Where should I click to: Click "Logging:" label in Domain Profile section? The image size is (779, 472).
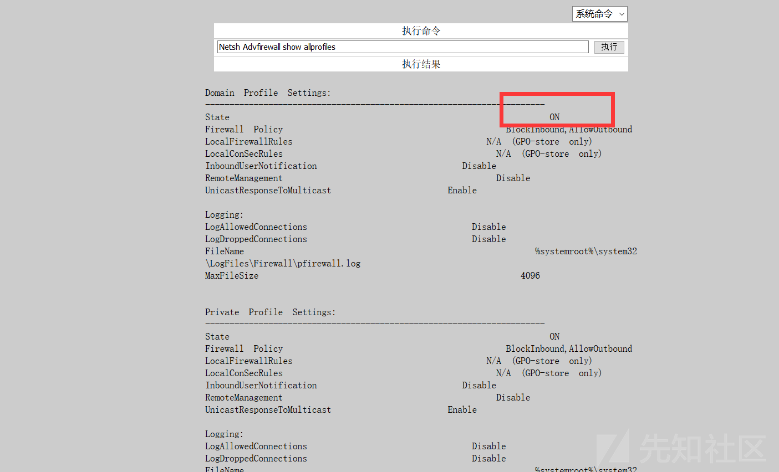pos(224,215)
